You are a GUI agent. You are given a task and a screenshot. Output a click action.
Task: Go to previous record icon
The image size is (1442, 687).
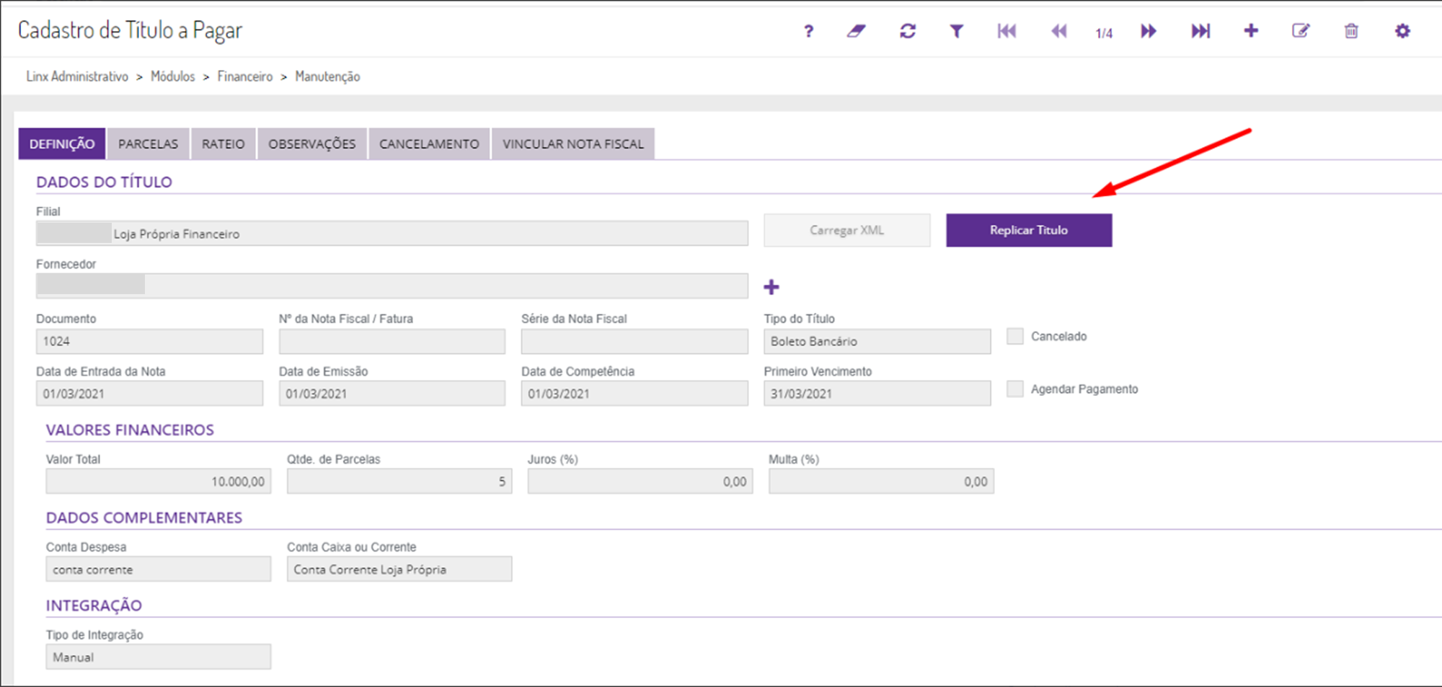[1058, 31]
